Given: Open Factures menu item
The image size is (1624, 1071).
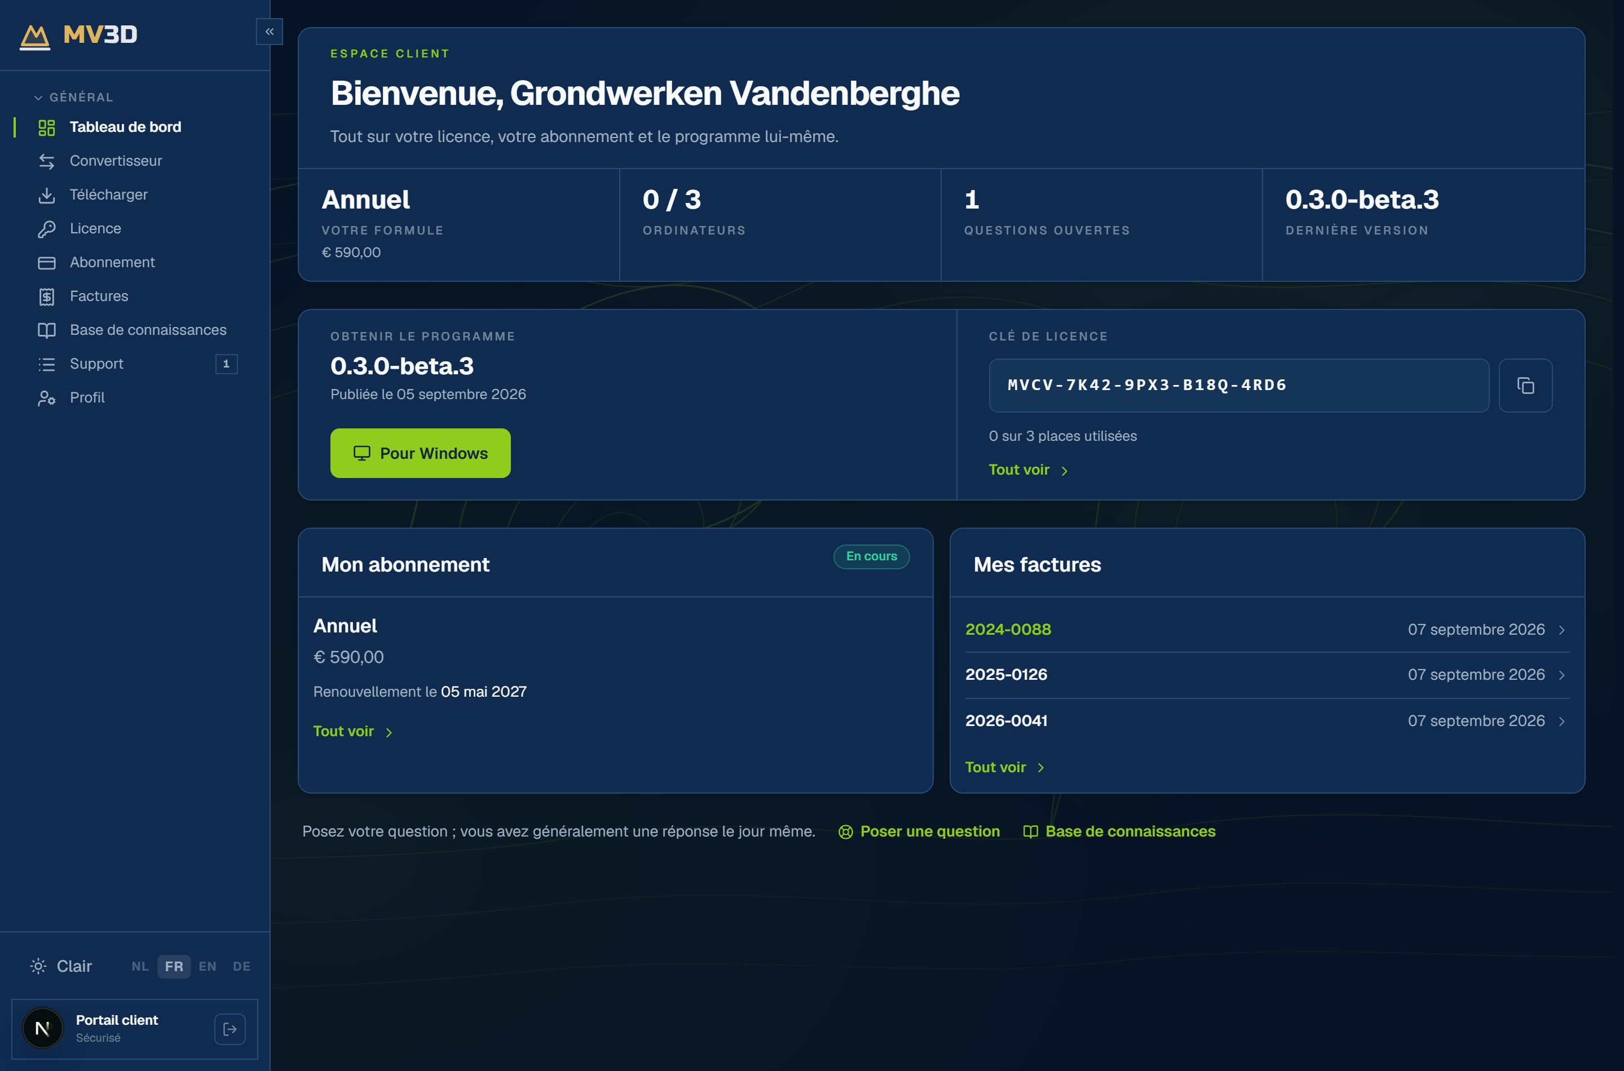Looking at the screenshot, I should pyautogui.click(x=135, y=296).
